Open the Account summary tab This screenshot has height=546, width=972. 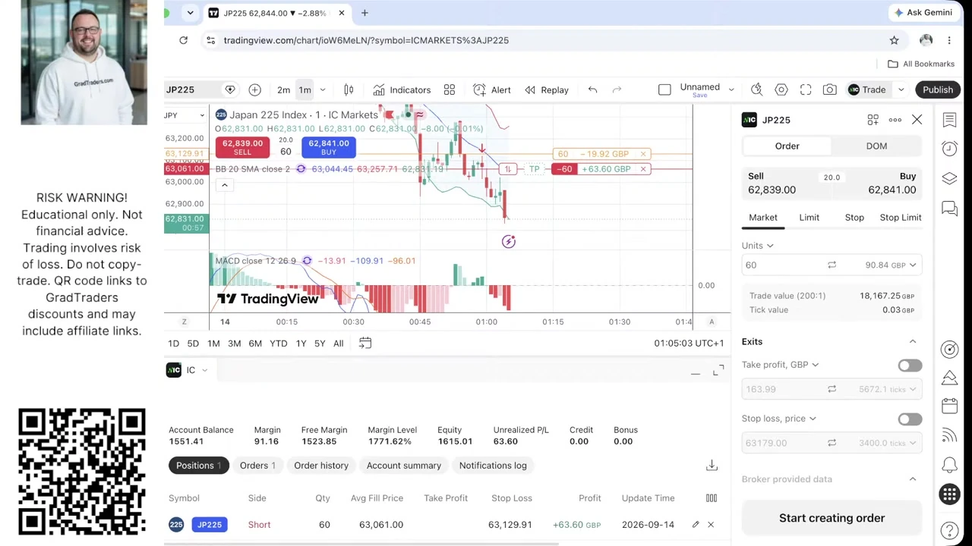click(x=404, y=466)
